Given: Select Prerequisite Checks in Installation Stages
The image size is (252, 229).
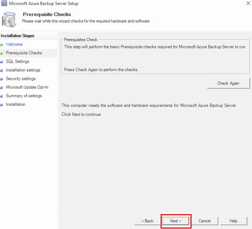Looking at the screenshot, I should click(24, 53).
